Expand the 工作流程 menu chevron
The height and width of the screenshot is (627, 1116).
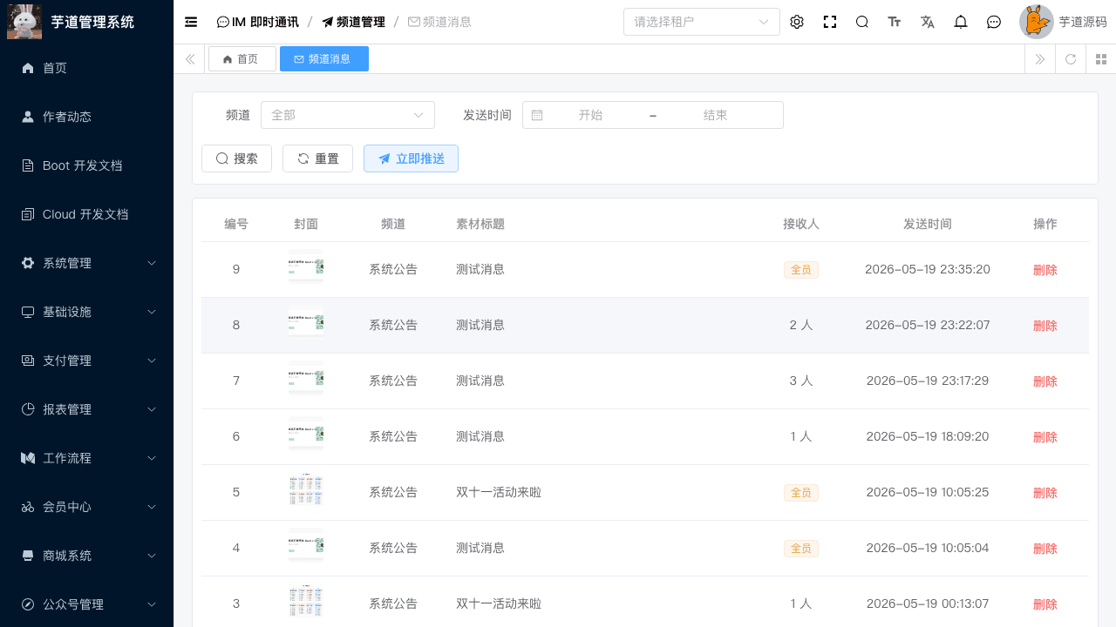(152, 458)
